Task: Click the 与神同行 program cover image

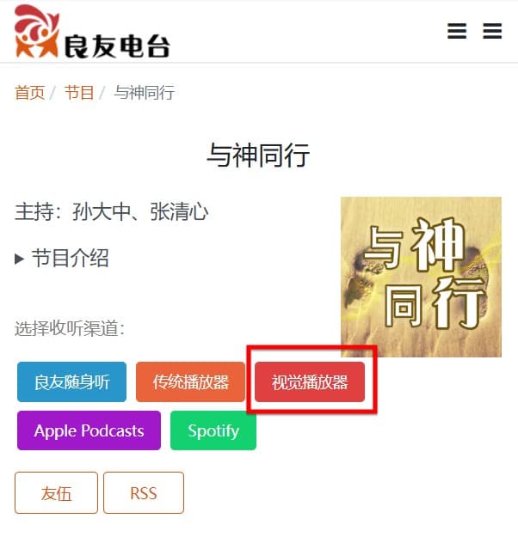Action: click(x=421, y=277)
